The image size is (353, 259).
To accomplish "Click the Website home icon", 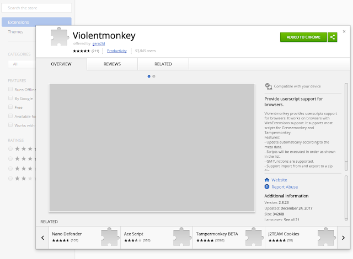I will tap(267, 180).
